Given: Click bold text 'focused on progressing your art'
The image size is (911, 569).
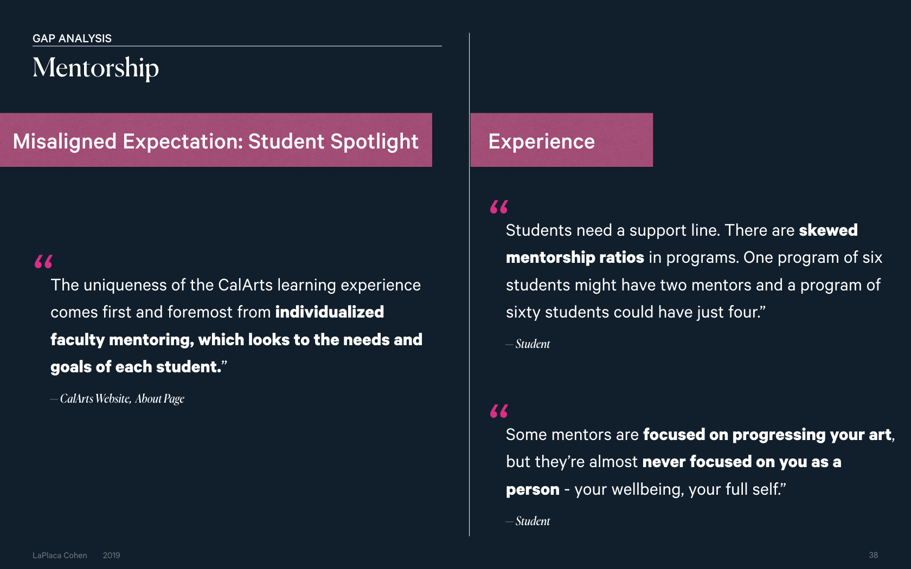Looking at the screenshot, I should (x=767, y=435).
